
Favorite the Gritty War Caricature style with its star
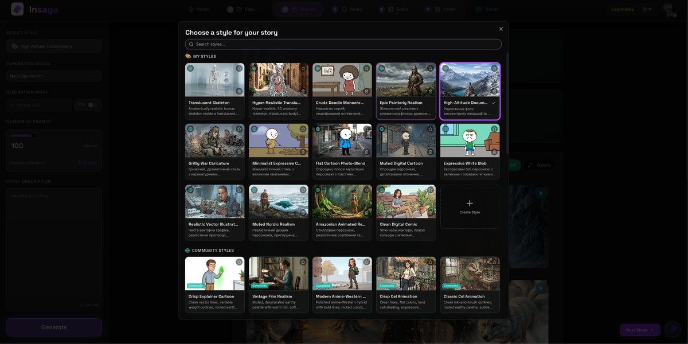tap(239, 129)
